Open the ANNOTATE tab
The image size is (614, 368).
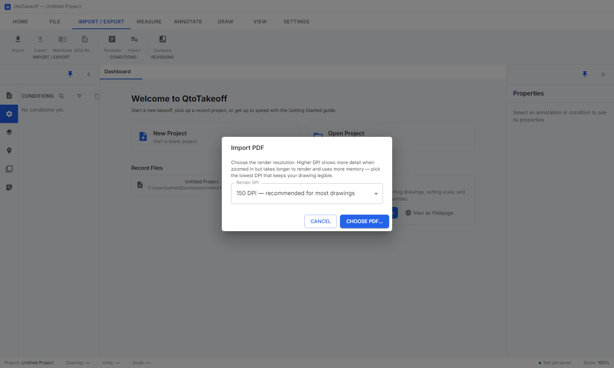pos(188,22)
